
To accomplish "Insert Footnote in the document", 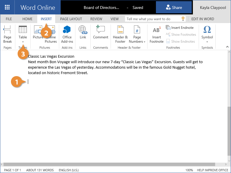I will pyautogui.click(x=157, y=34).
